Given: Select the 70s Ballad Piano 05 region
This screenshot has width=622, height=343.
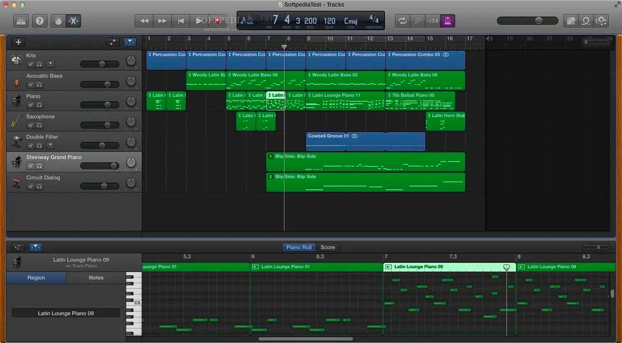Looking at the screenshot, I should pos(420,101).
